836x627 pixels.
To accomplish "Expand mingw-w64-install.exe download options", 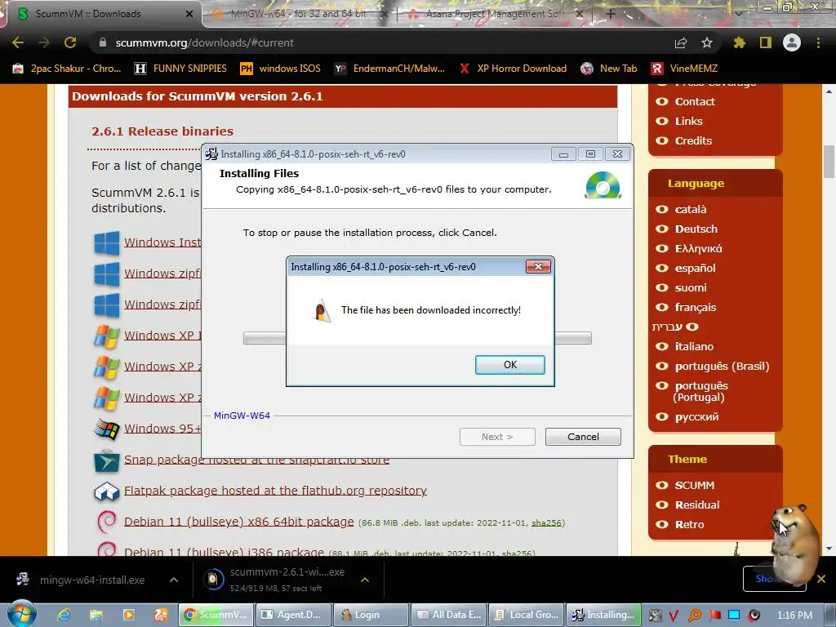I will point(174,580).
